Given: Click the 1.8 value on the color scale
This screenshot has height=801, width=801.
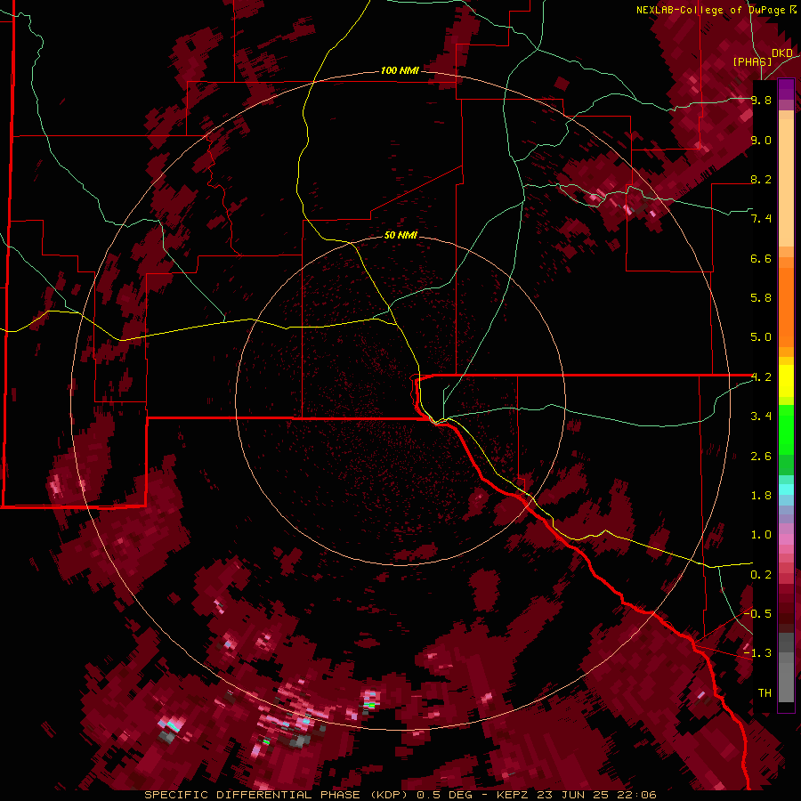Looking at the screenshot, I should click(761, 496).
